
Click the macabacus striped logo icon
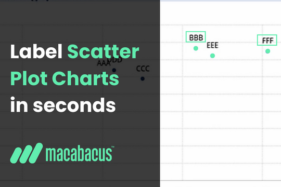coord(27,153)
